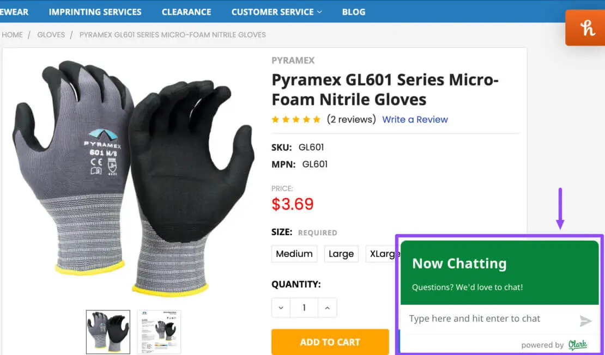Choose the Large size option
This screenshot has width=605, height=355.
tap(341, 254)
